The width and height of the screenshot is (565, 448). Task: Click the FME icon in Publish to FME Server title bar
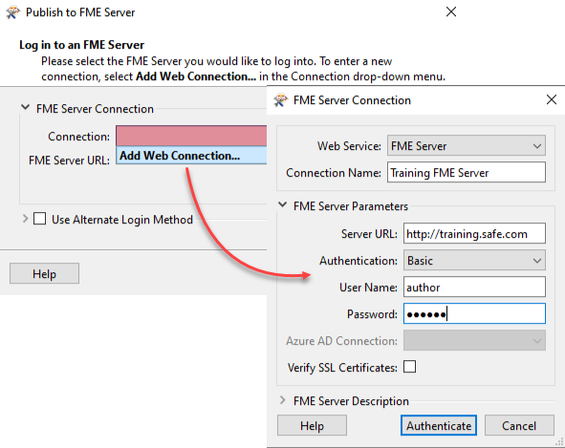[13, 12]
